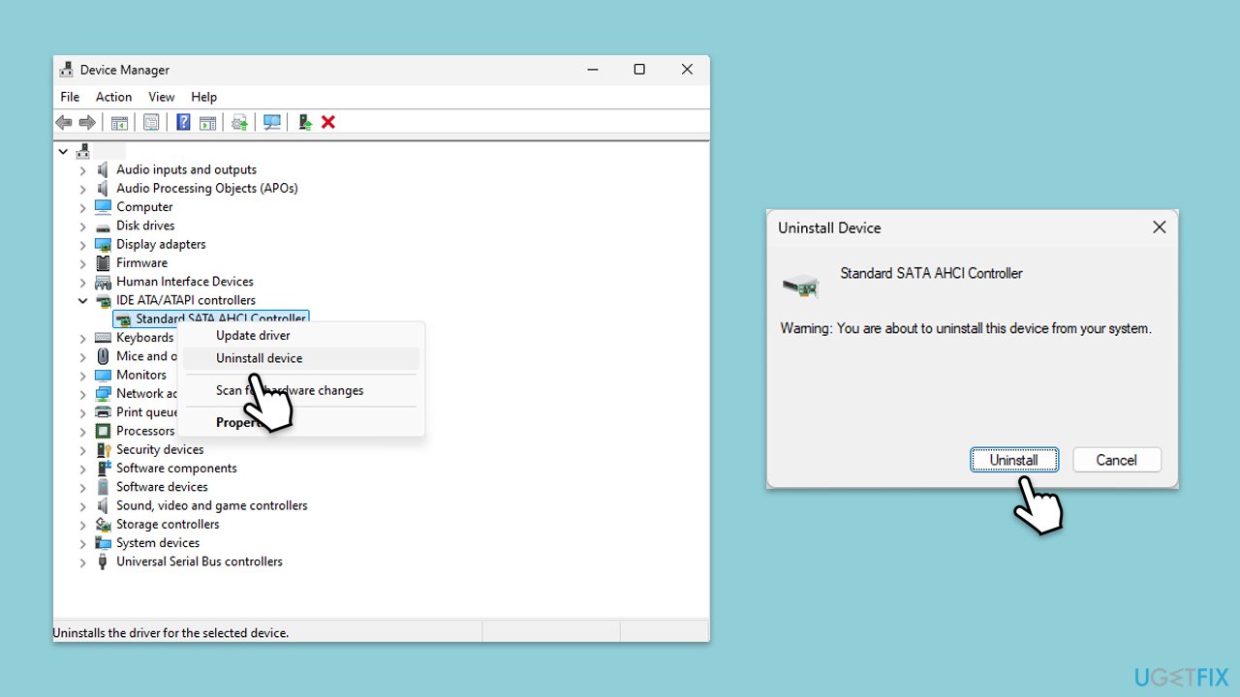Select System devices row
The width and height of the screenshot is (1240, 697).
(x=158, y=543)
